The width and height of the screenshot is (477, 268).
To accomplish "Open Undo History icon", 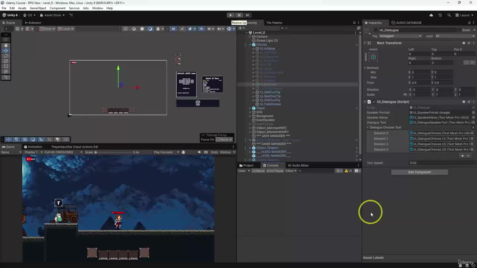I will 440,15.
